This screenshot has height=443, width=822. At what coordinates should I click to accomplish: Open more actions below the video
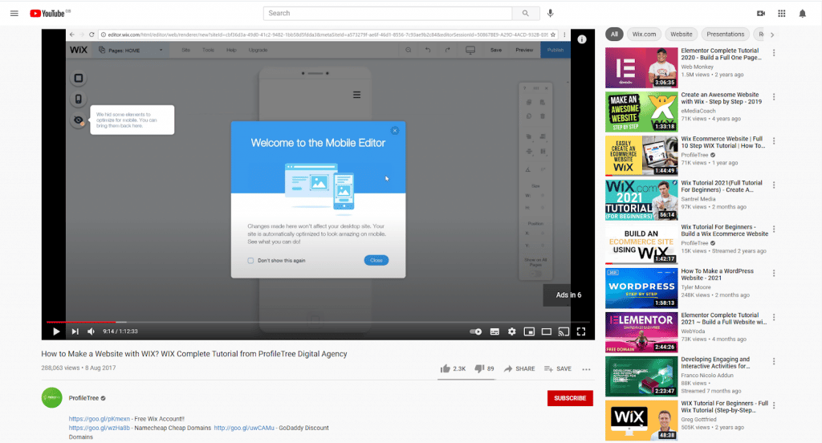(586, 369)
